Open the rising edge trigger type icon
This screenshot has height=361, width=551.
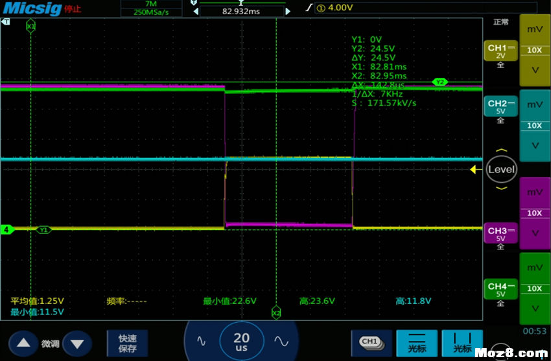pos(309,7)
